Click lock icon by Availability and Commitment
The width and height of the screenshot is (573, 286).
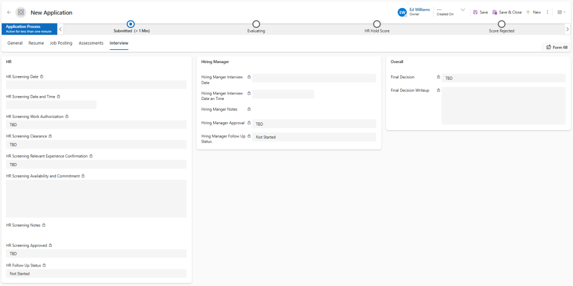tap(83, 176)
